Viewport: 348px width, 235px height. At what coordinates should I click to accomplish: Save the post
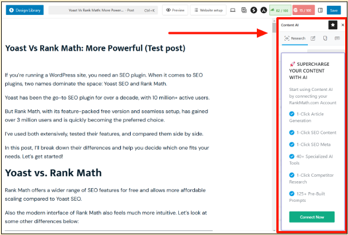pyautogui.click(x=334, y=10)
